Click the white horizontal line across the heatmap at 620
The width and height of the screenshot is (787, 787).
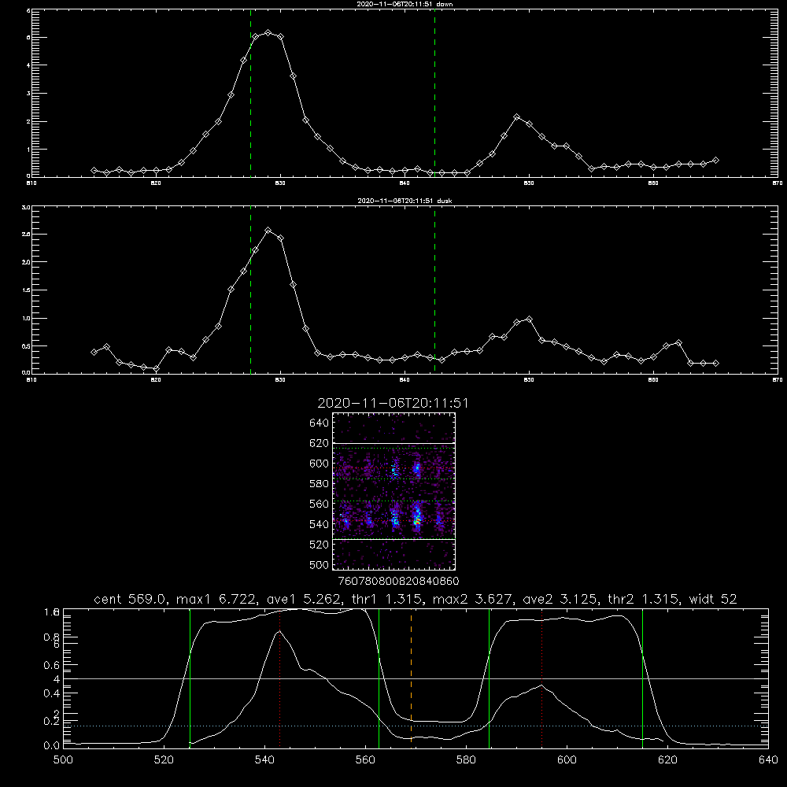click(x=394, y=444)
